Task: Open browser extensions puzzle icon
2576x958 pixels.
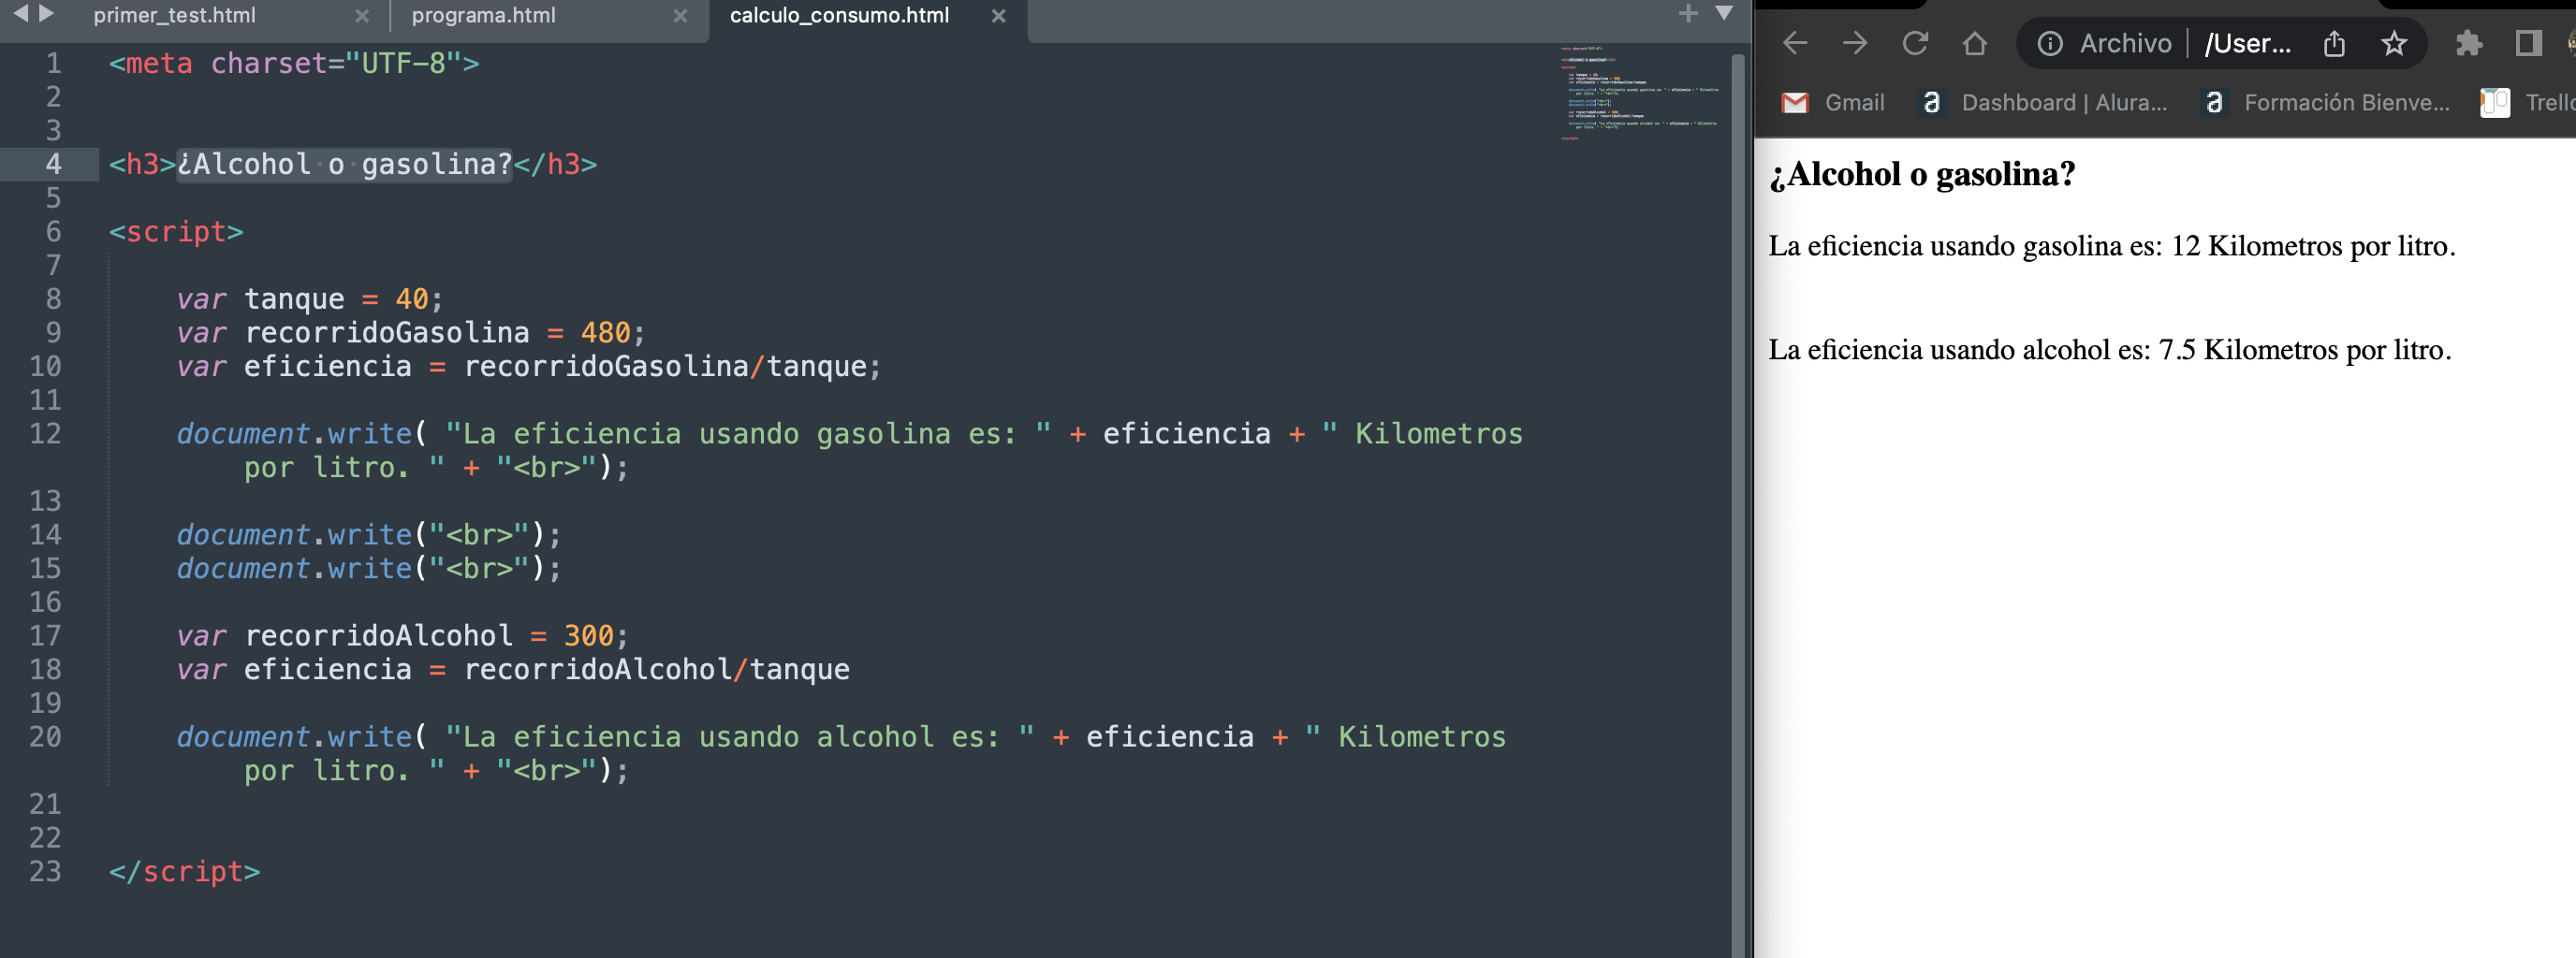Action: coord(2469,43)
